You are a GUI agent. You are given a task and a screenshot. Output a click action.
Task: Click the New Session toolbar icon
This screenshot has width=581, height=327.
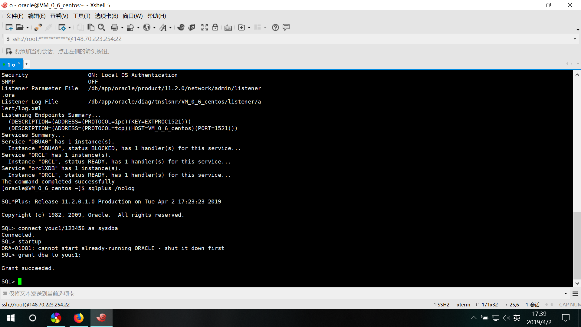point(9,28)
